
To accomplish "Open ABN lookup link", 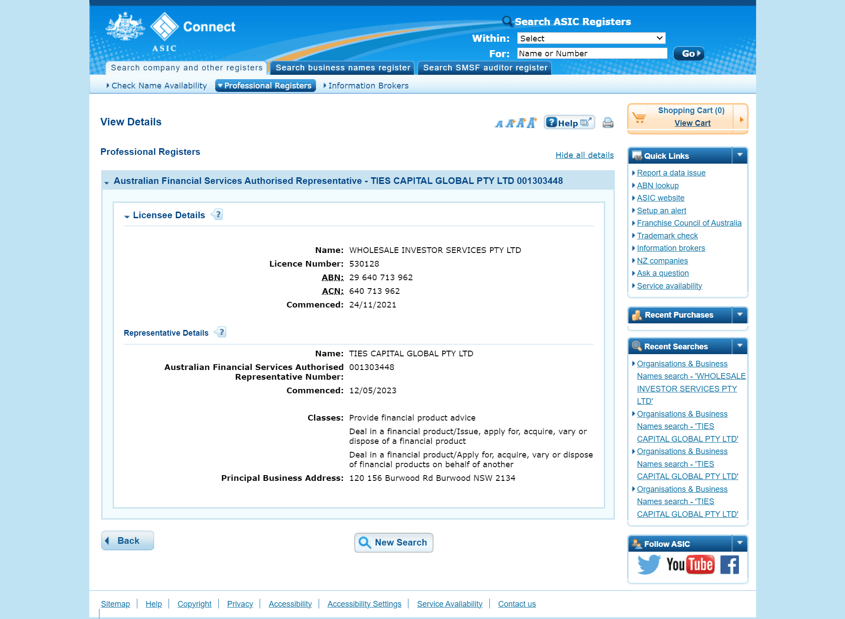I will click(x=658, y=186).
